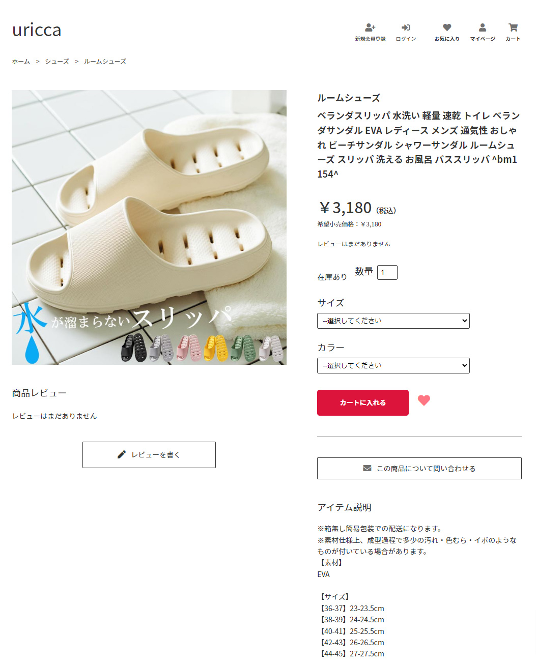Click the uricca site logo
The image size is (536, 664).
37,30
